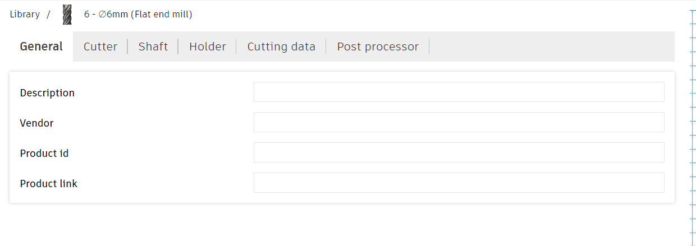Screen dimensions: 696x246
Task: Go back to Library breadcrumb
Action: tap(25, 15)
